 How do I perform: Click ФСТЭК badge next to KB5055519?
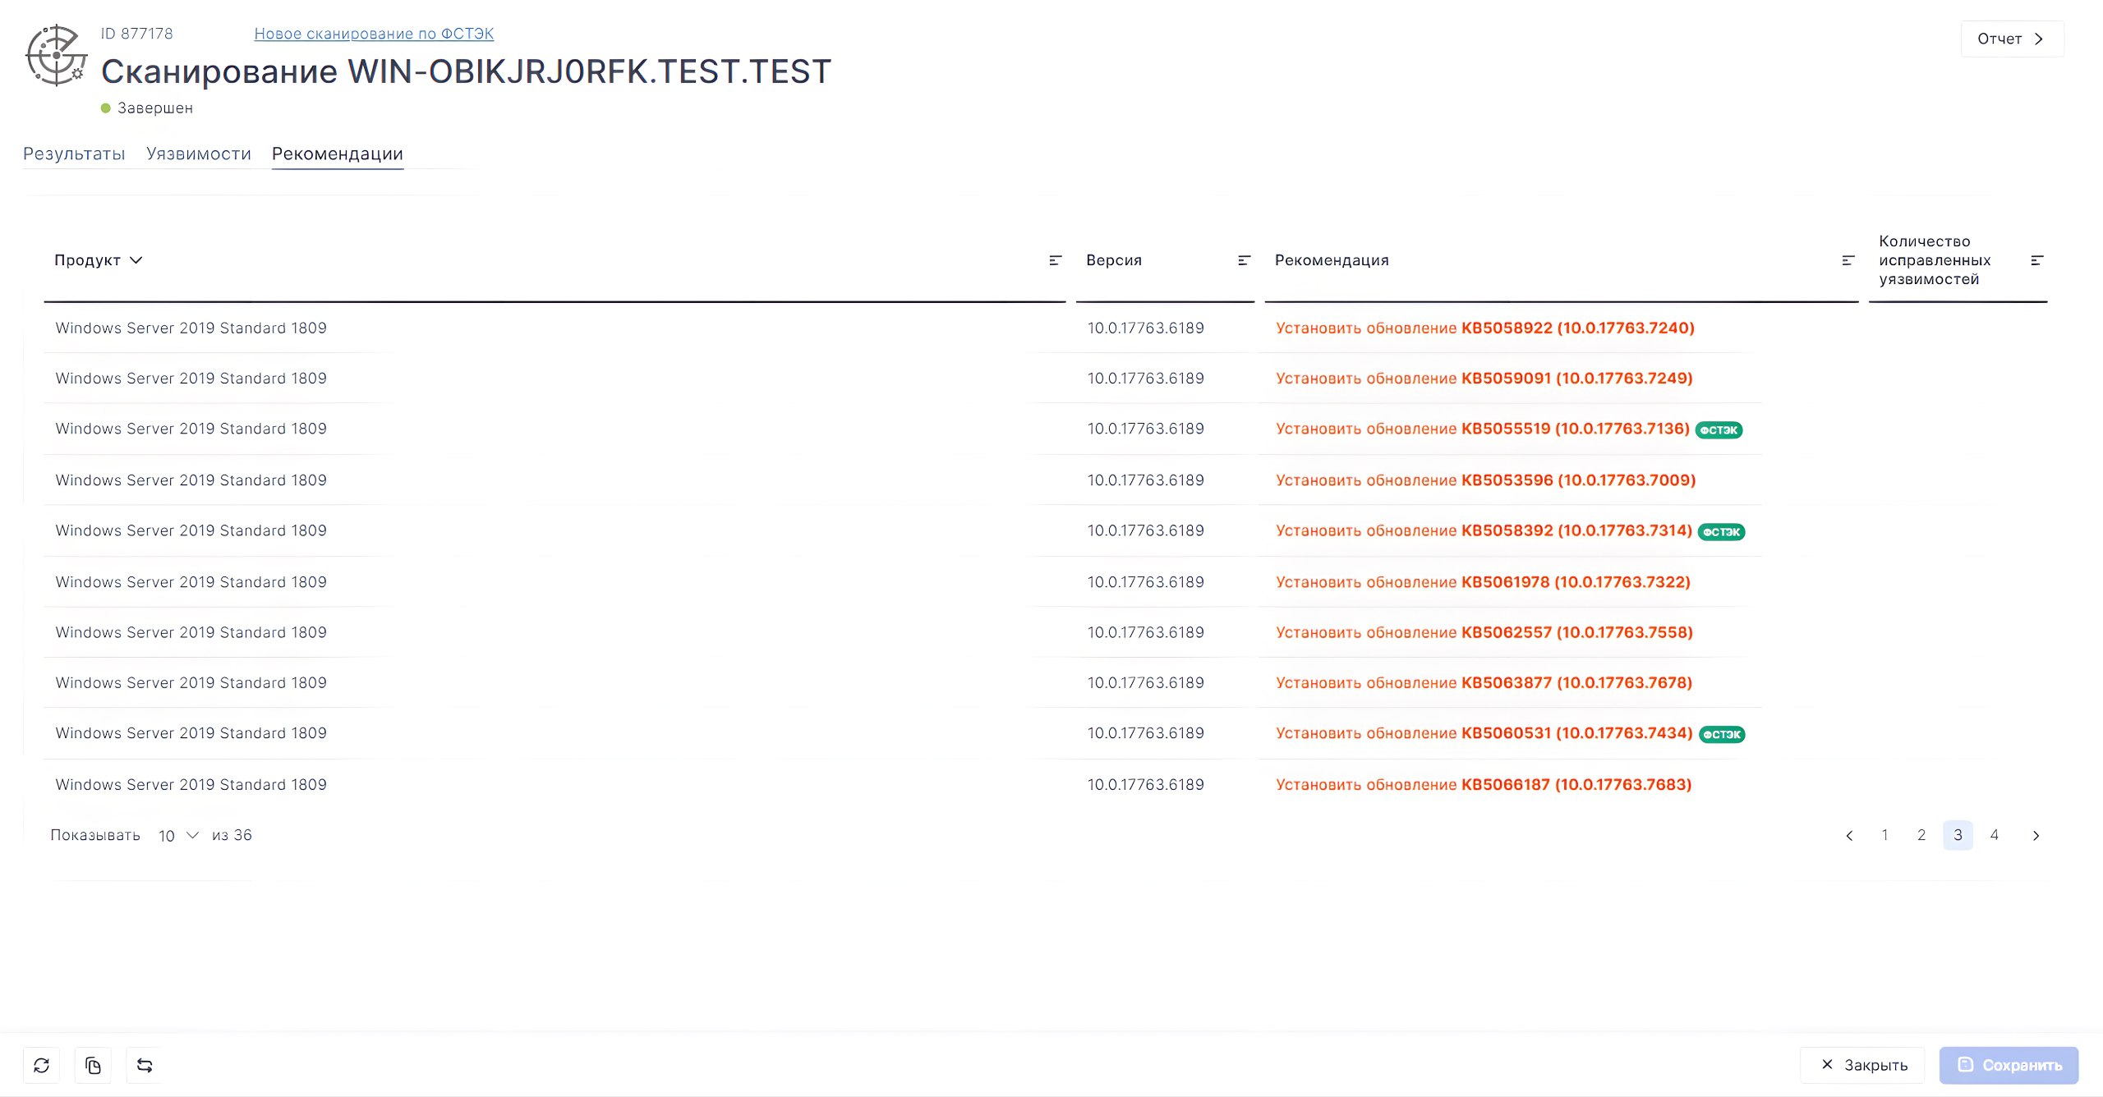coord(1719,430)
